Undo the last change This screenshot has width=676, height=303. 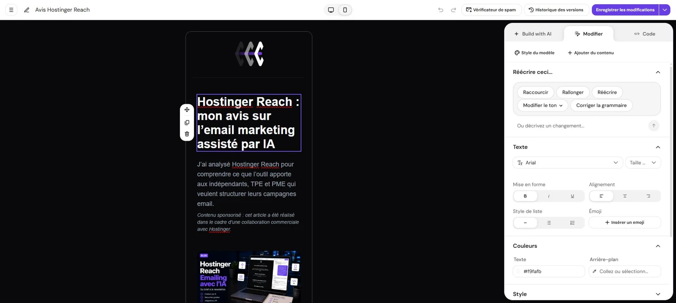pyautogui.click(x=441, y=10)
